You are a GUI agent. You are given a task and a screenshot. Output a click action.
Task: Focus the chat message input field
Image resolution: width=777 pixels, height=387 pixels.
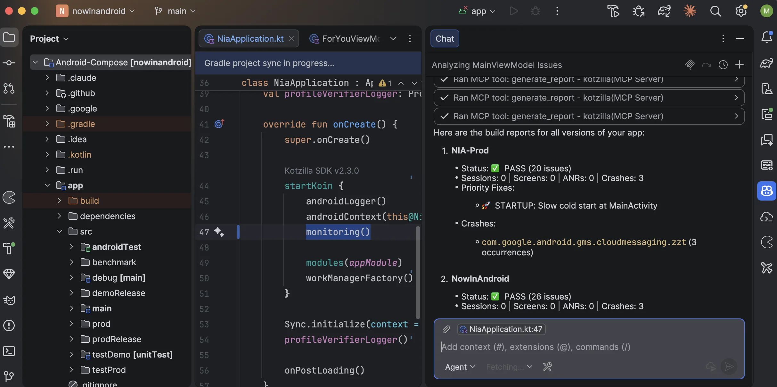[589, 347]
